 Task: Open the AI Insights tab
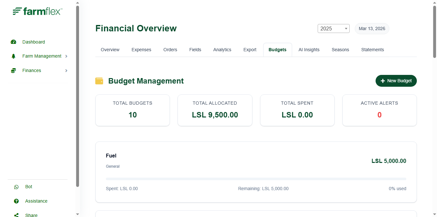pyautogui.click(x=309, y=50)
